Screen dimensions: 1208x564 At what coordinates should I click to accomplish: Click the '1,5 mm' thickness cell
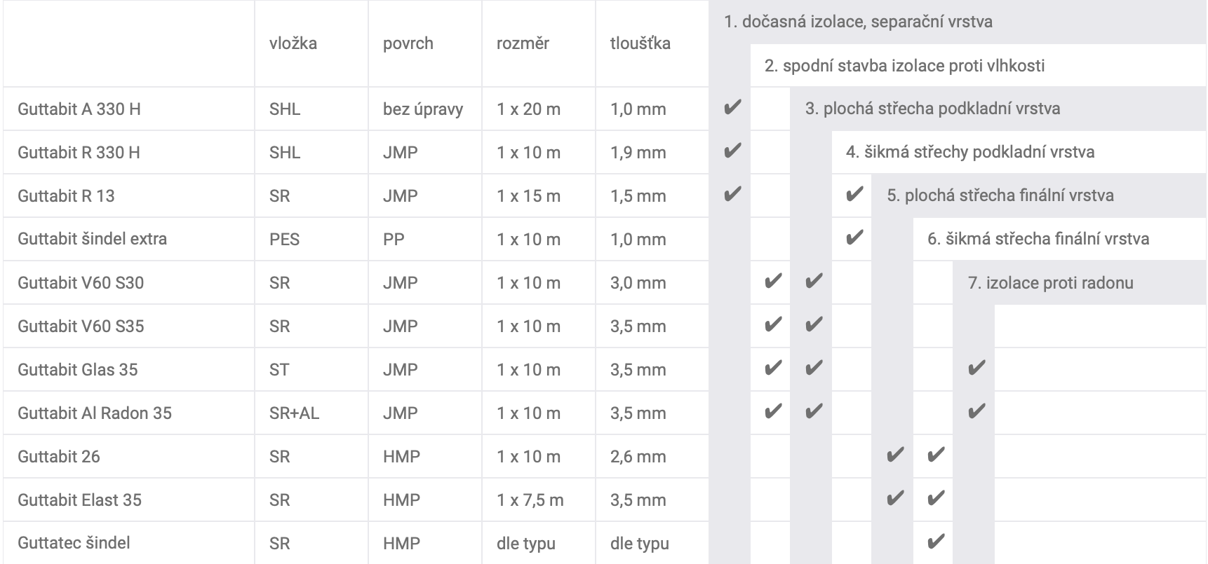point(638,196)
